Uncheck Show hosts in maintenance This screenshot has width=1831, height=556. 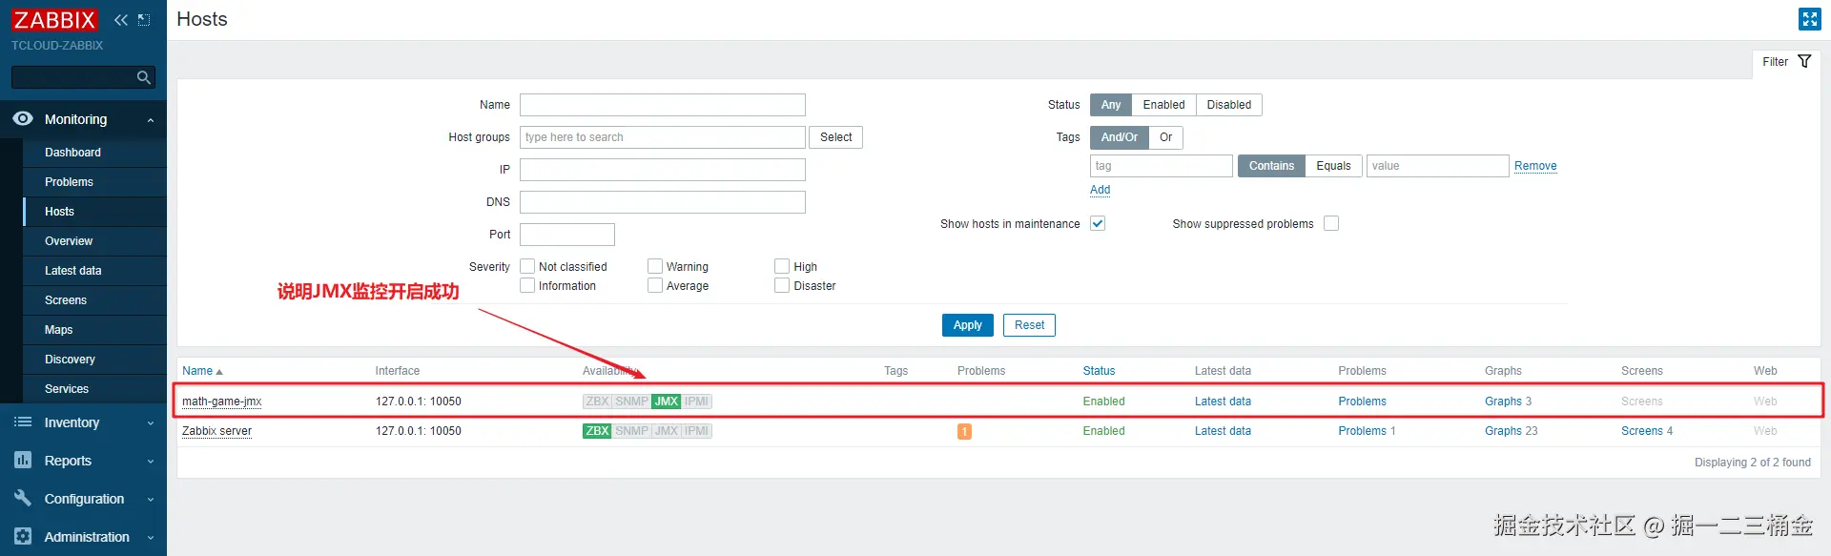(1098, 223)
